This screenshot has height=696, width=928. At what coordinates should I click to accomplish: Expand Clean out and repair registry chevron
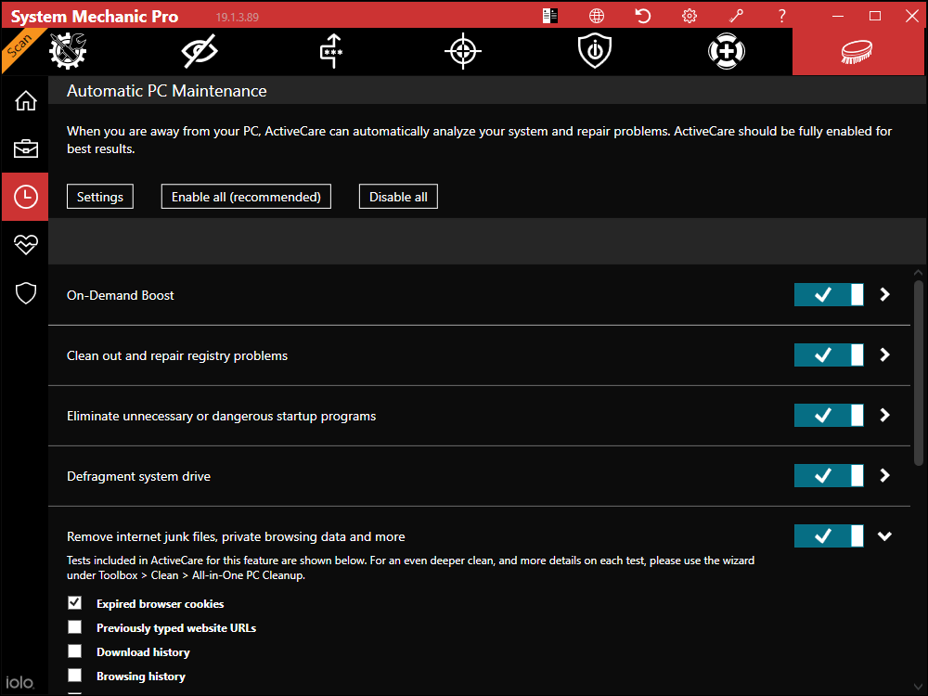pos(884,355)
